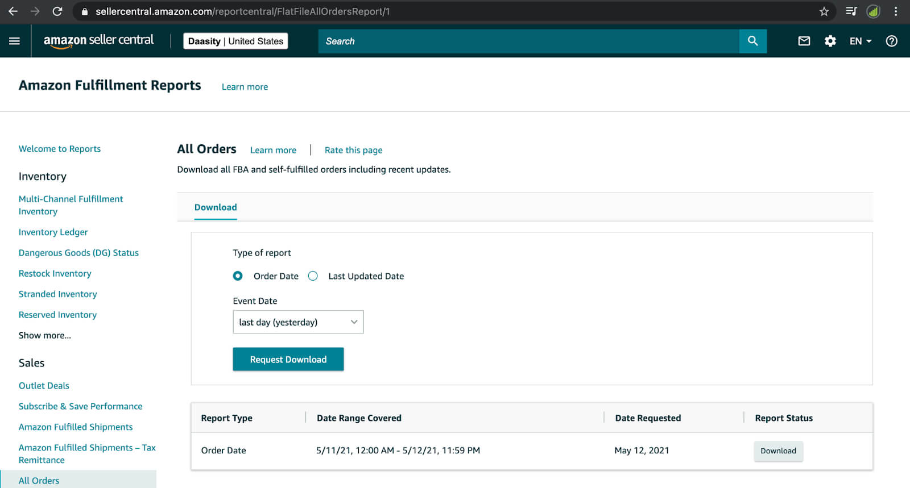This screenshot has width=910, height=488.
Task: Open Multi-Channel Fulfillment Inventory report
Action: click(71, 205)
